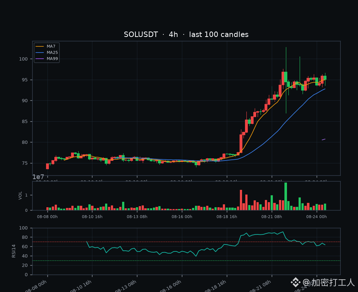Click the 75 price axis label
This screenshot has width=358, height=292.
pyautogui.click(x=25, y=163)
